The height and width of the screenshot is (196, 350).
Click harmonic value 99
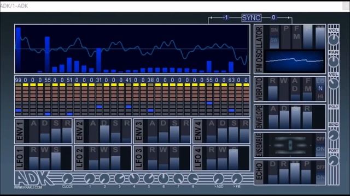[18, 80]
